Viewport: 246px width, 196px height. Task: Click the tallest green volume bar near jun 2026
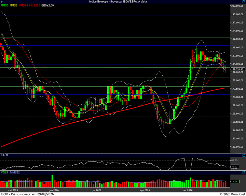[52, 181]
